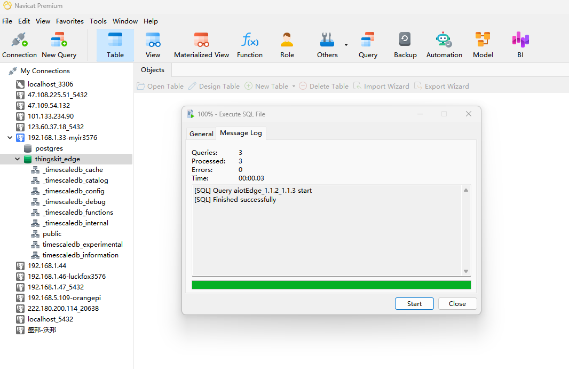
Task: Open the Export Wizard
Action: pos(441,86)
